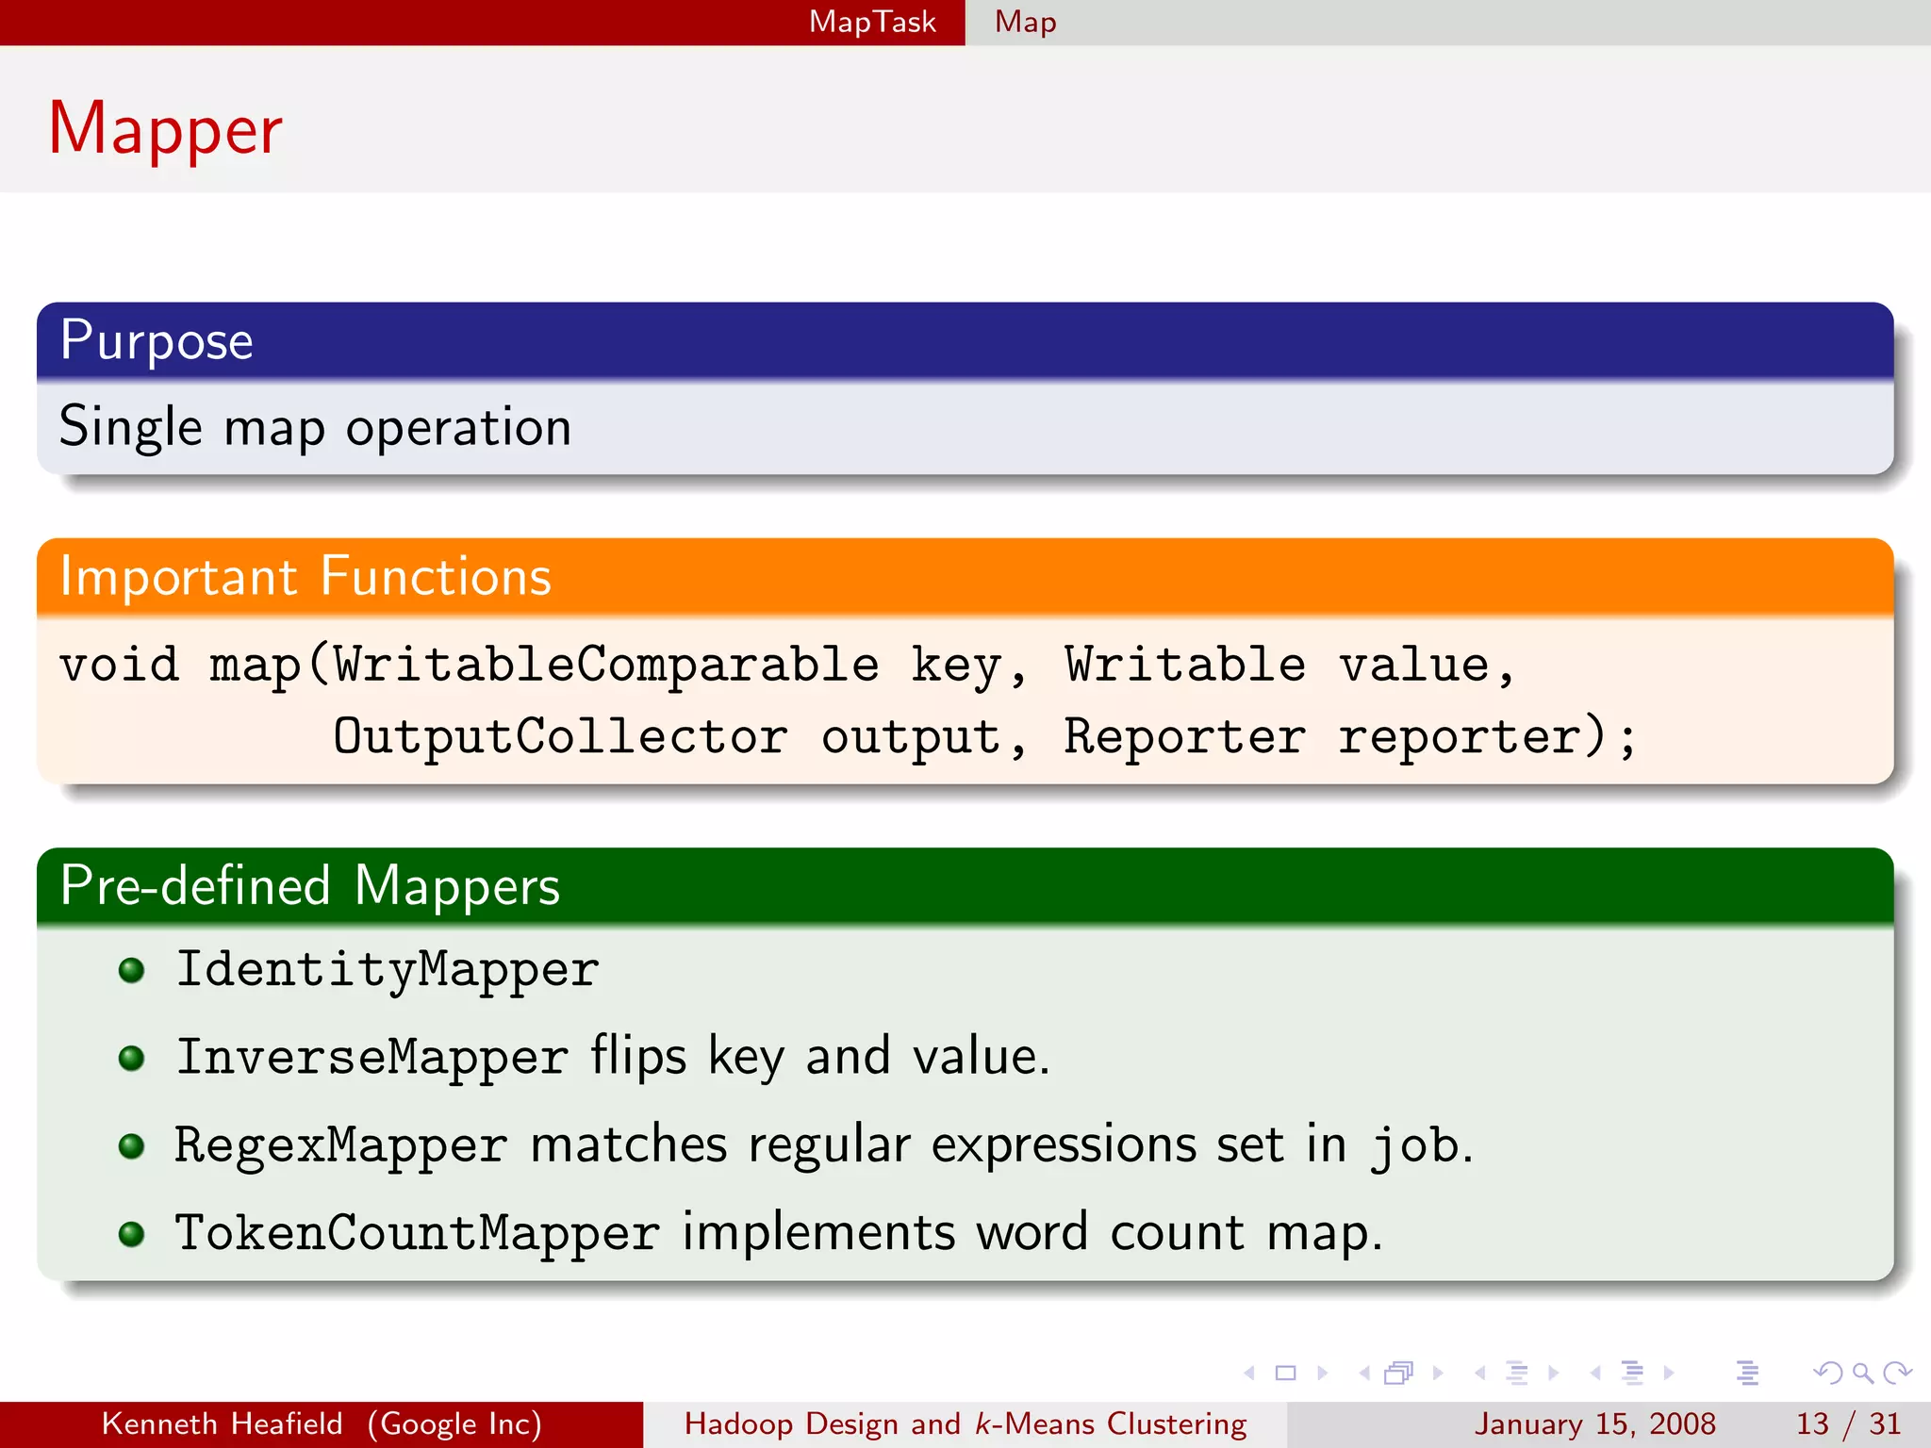Image resolution: width=1931 pixels, height=1448 pixels.
Task: Click the Mapper slide title
Action: (165, 129)
